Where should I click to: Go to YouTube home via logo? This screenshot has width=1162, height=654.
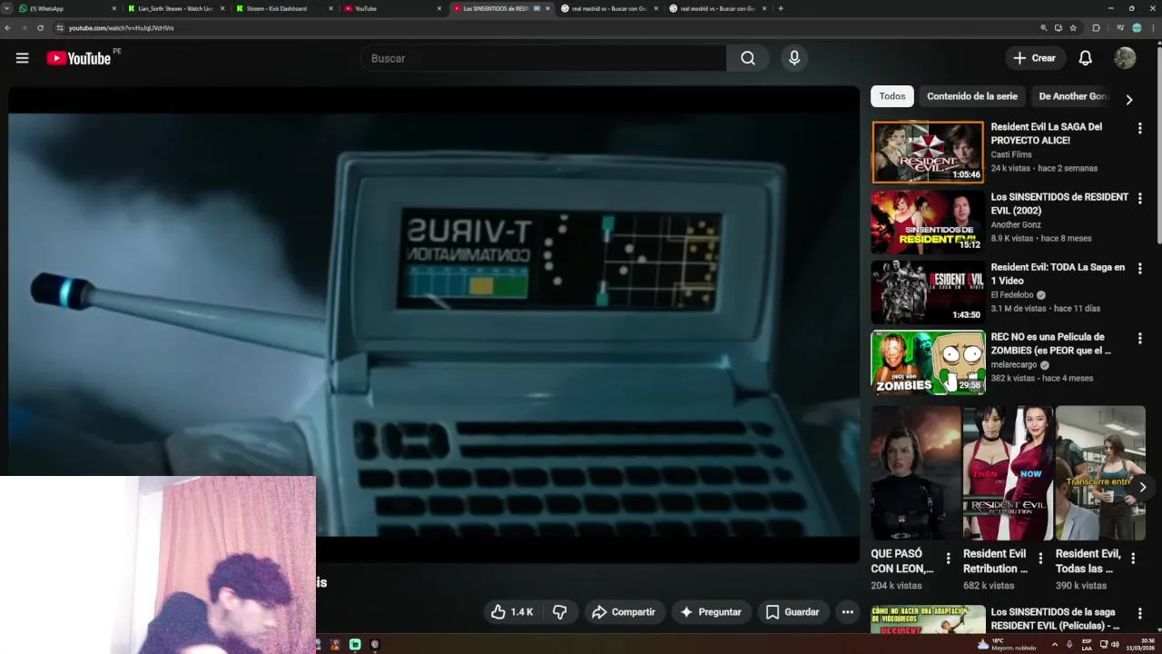point(79,58)
